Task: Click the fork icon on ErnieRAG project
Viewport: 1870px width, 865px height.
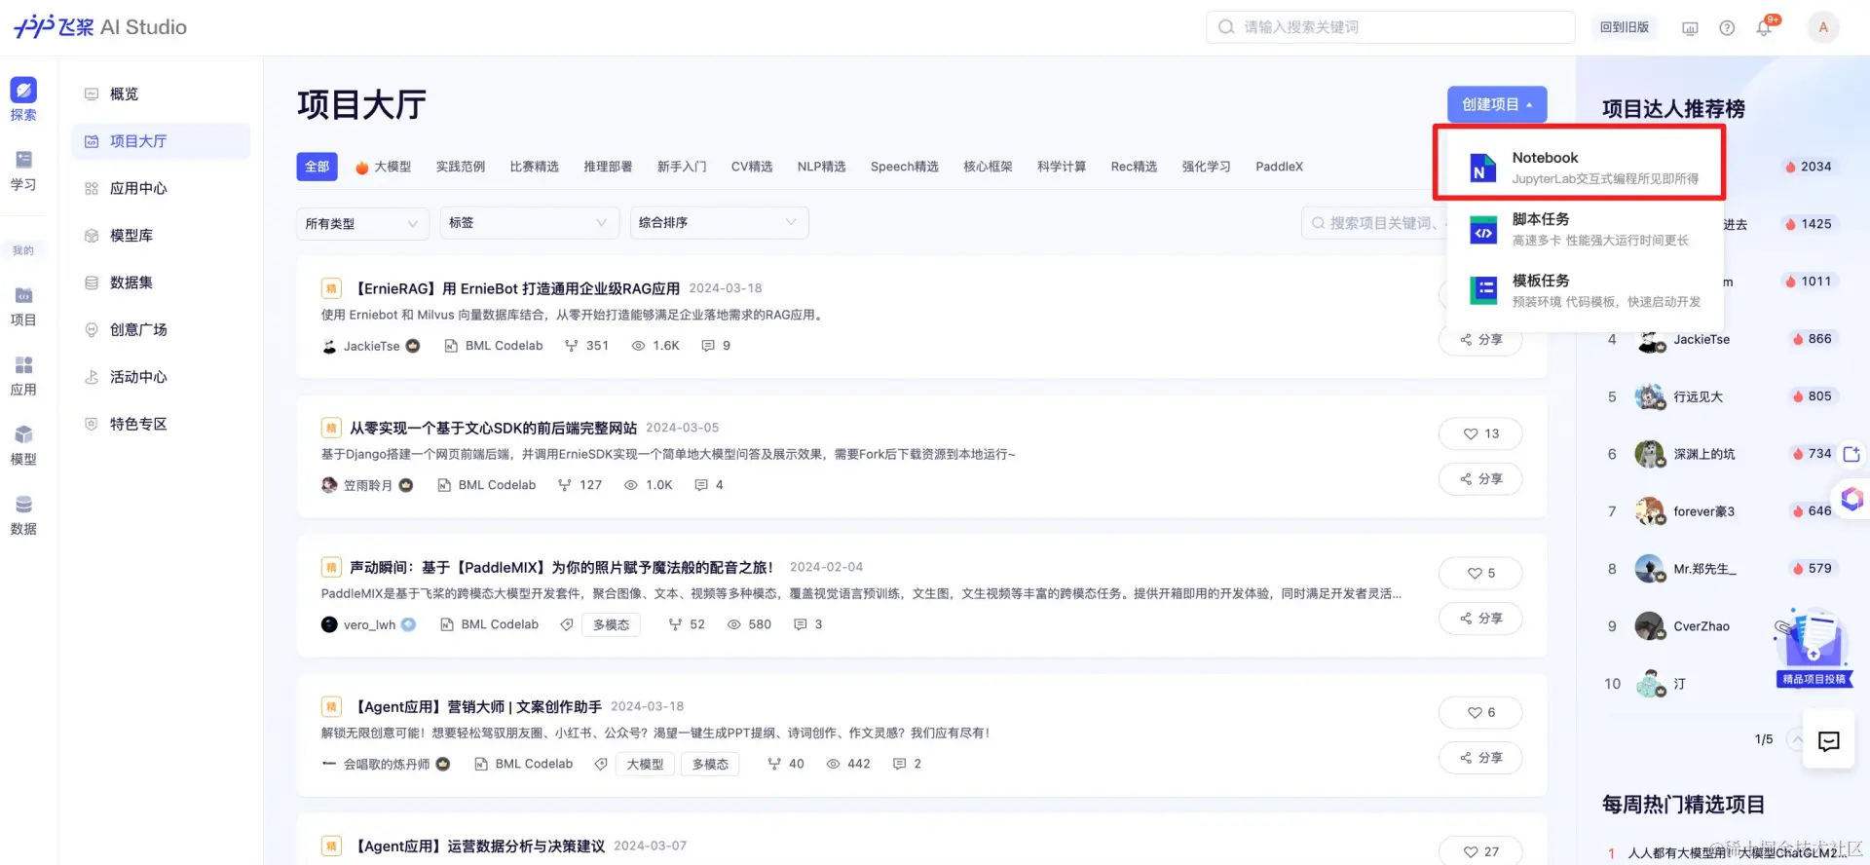Action: 572,346
